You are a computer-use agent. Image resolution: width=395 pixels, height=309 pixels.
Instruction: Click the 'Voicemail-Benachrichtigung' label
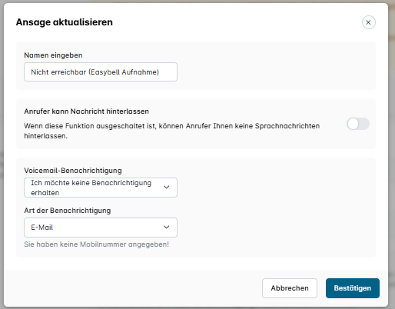(73, 171)
